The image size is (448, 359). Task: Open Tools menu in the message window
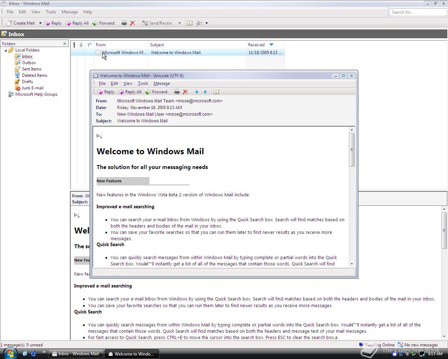(143, 83)
